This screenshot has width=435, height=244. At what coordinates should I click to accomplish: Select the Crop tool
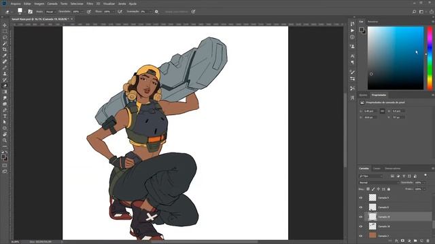coord(5,49)
